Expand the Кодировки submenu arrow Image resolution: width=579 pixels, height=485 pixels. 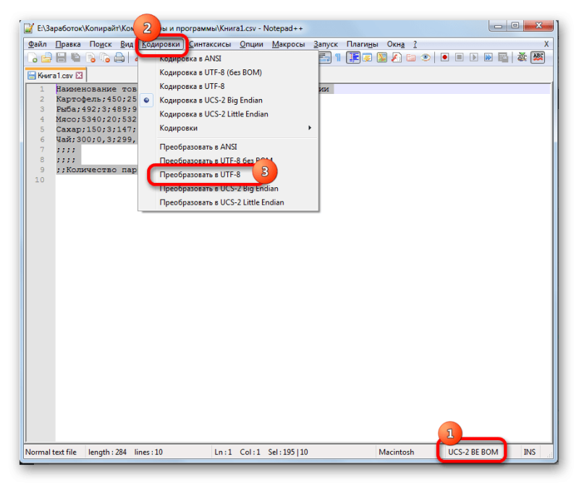click(310, 128)
